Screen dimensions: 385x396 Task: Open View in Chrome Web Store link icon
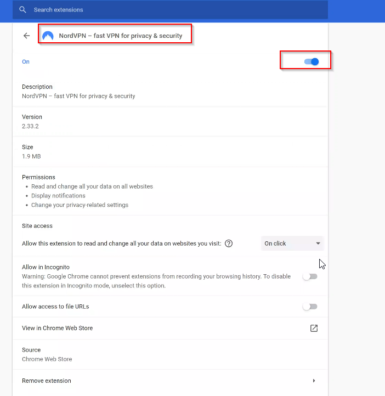314,328
